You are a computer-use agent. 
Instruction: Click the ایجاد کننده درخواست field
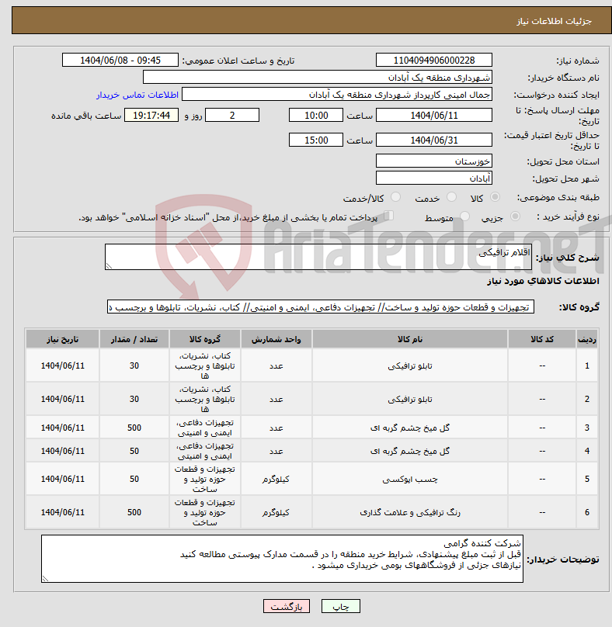[x=337, y=95]
